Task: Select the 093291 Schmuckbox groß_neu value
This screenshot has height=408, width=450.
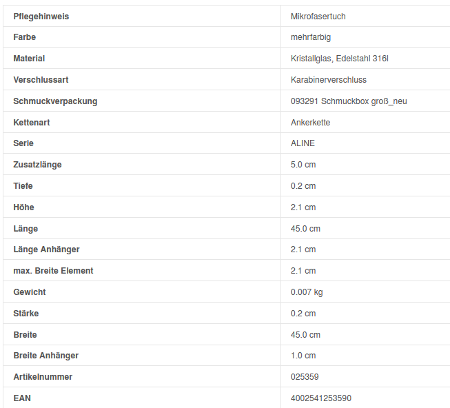Action: 349,101
